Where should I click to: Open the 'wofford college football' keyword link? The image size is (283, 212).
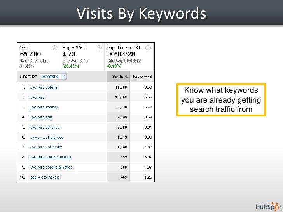click(x=51, y=157)
